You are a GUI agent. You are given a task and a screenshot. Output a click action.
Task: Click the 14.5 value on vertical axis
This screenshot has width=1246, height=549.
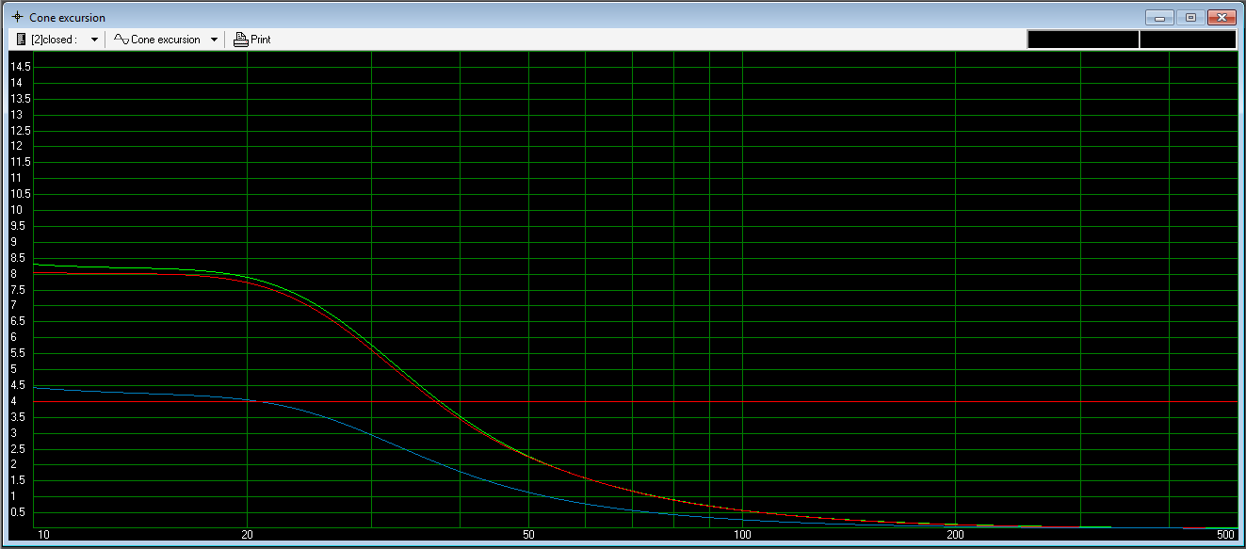(x=21, y=67)
